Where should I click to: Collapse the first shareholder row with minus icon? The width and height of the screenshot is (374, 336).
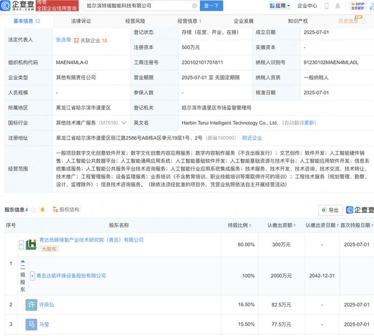21,245
